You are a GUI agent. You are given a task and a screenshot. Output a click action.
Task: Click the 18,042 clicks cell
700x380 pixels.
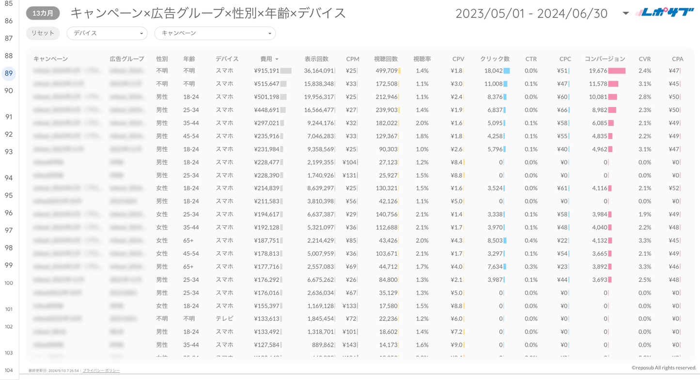coord(494,71)
